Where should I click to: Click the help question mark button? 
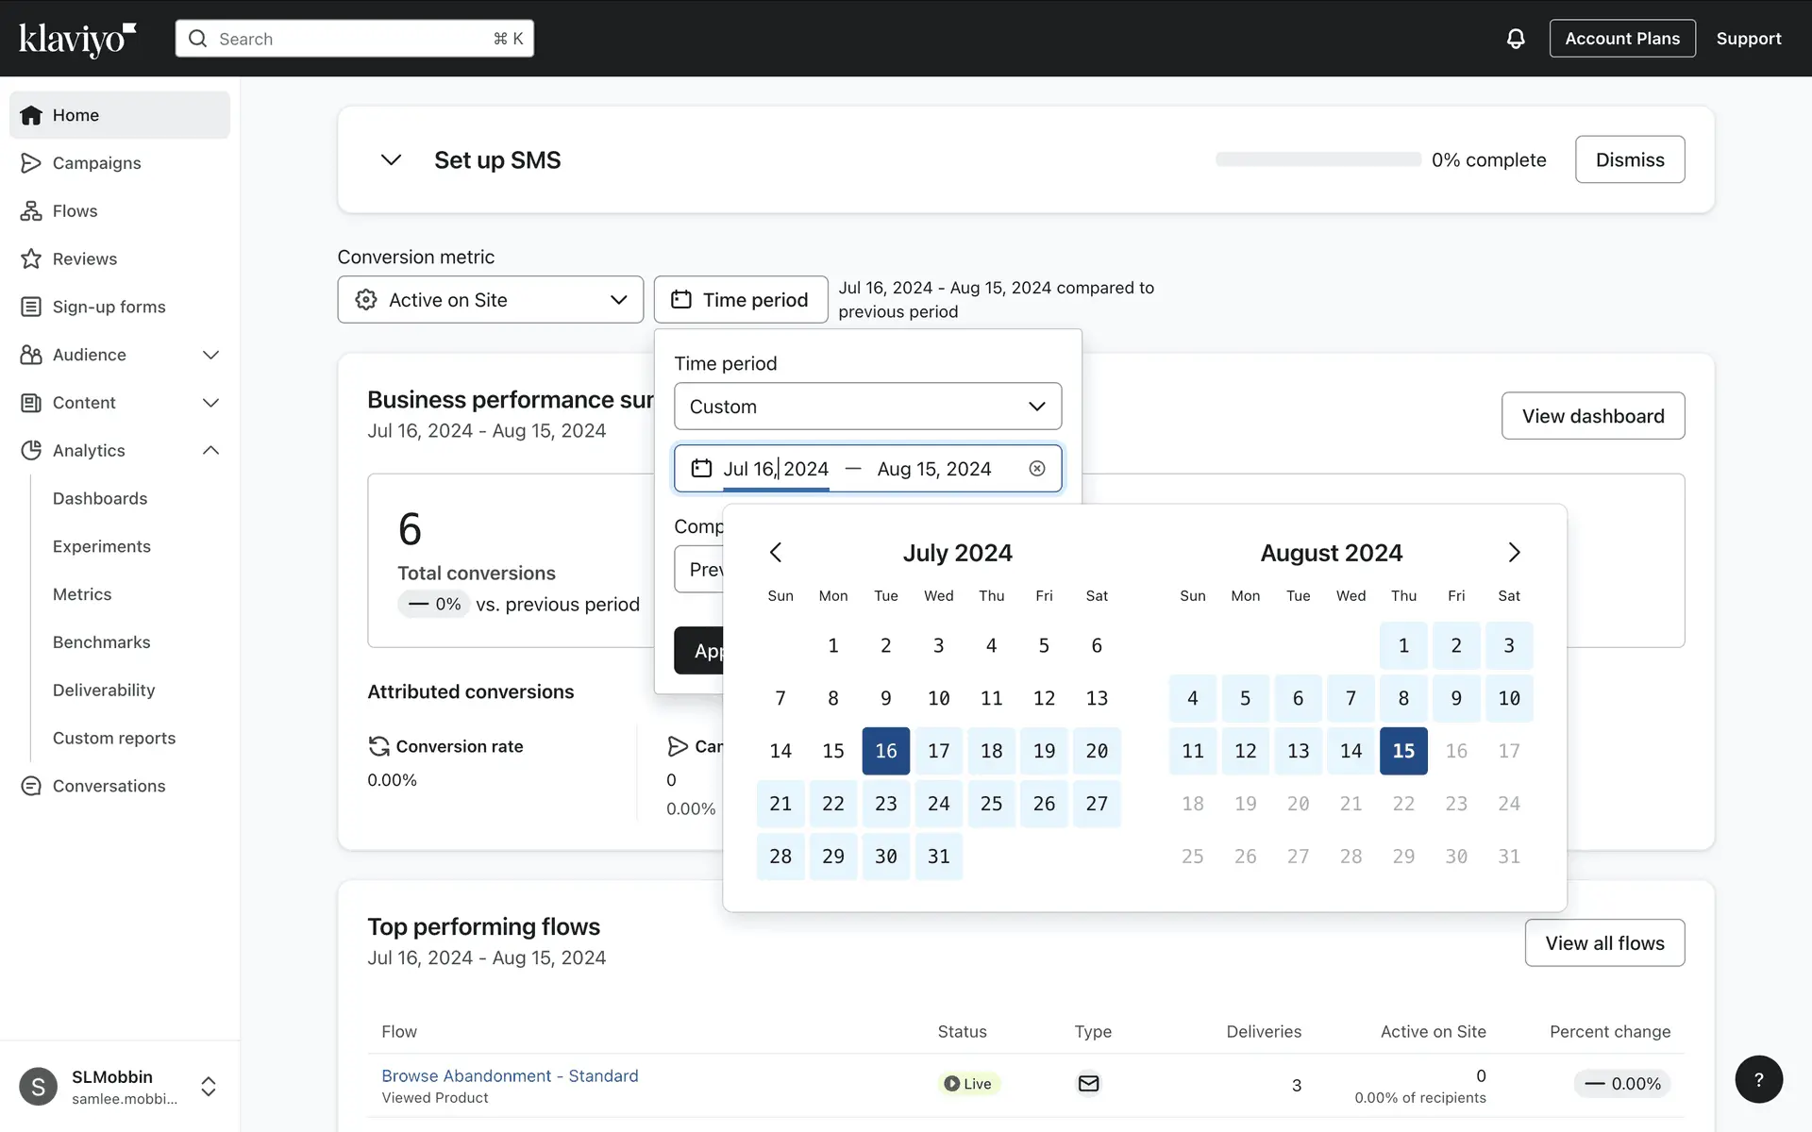point(1758,1079)
